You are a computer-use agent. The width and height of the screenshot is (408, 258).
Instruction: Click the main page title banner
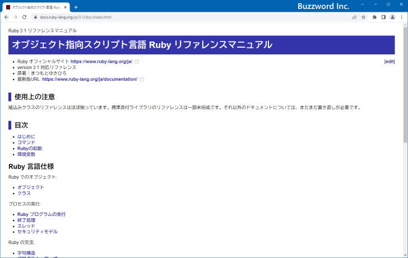(201, 45)
